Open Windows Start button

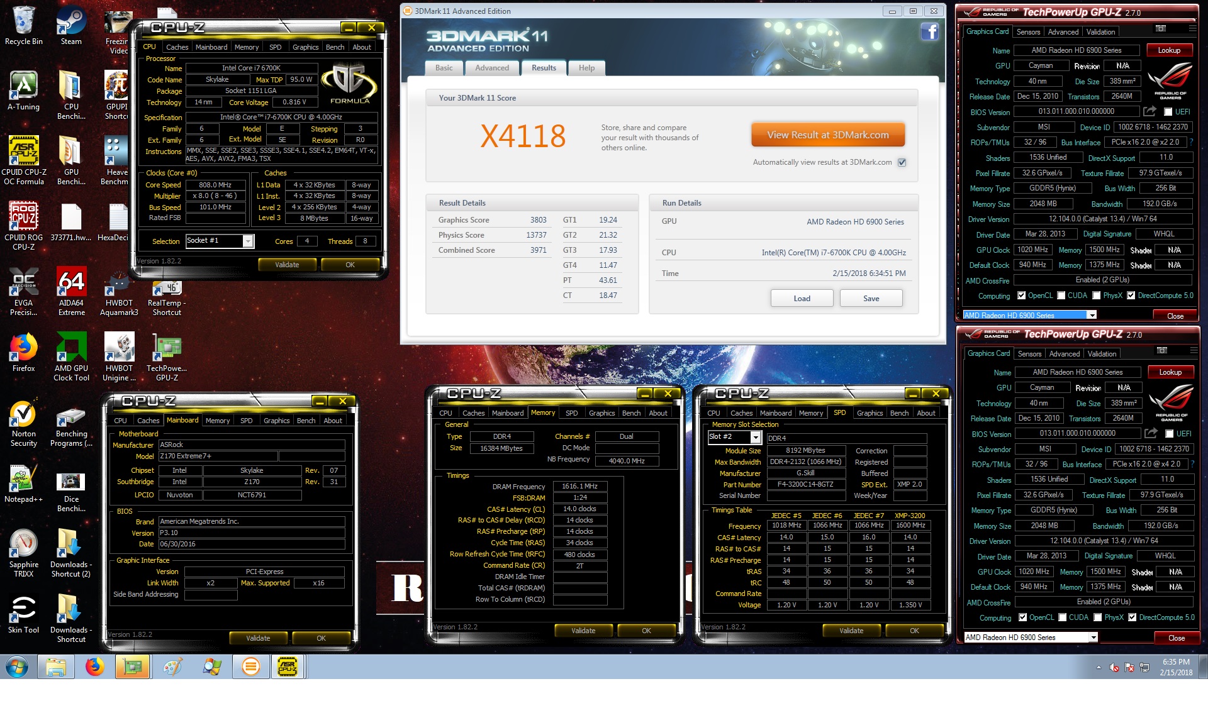pos(17,666)
